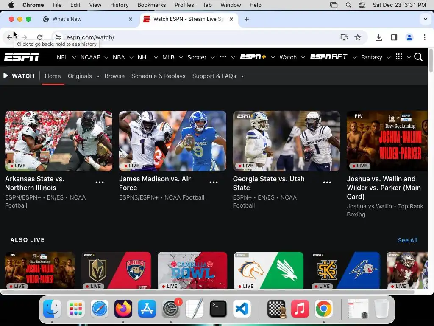Click the ESPN BET logo
Image resolution: width=434 pixels, height=326 pixels.
coord(328,57)
